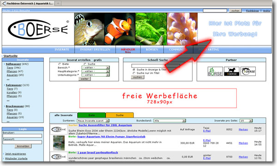Switch to the yellow Suche tab
The image size is (277, 166).
tap(120, 115)
